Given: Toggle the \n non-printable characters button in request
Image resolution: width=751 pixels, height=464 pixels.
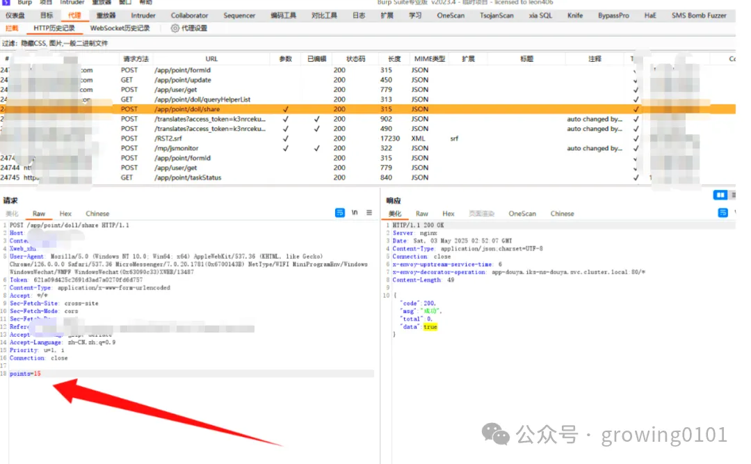Looking at the screenshot, I should click(x=355, y=213).
